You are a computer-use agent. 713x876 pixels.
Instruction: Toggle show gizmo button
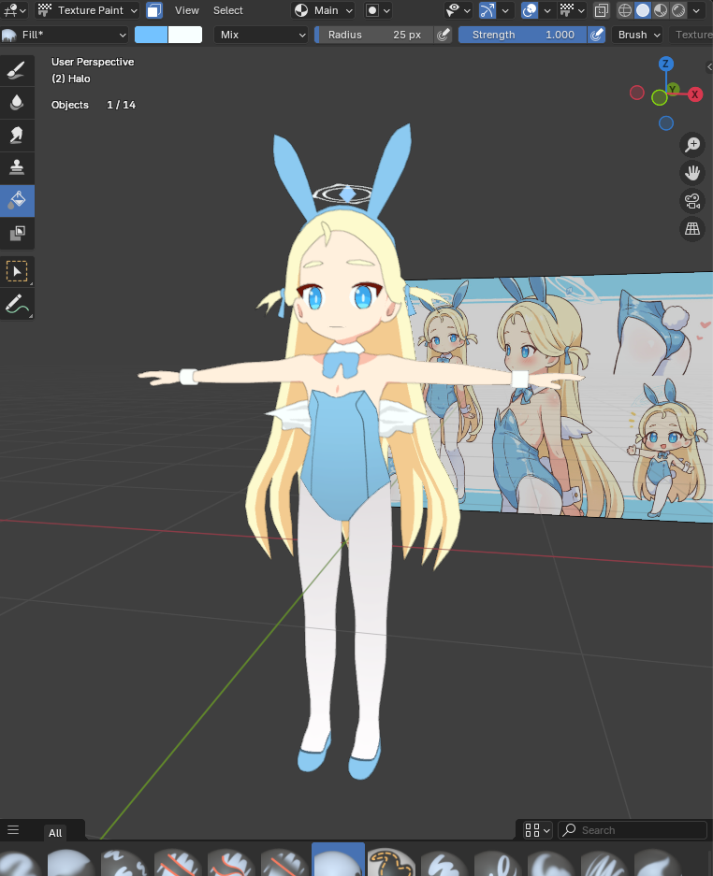coord(487,10)
